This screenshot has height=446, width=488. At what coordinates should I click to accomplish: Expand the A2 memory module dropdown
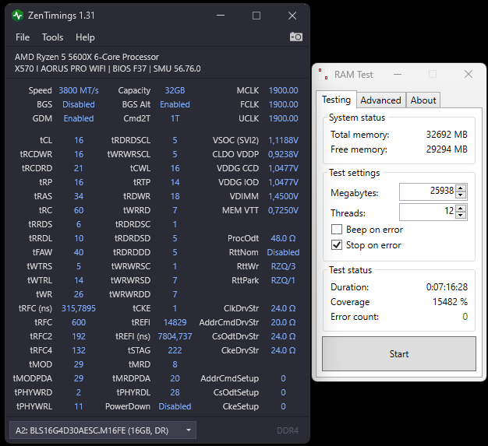(x=103, y=430)
